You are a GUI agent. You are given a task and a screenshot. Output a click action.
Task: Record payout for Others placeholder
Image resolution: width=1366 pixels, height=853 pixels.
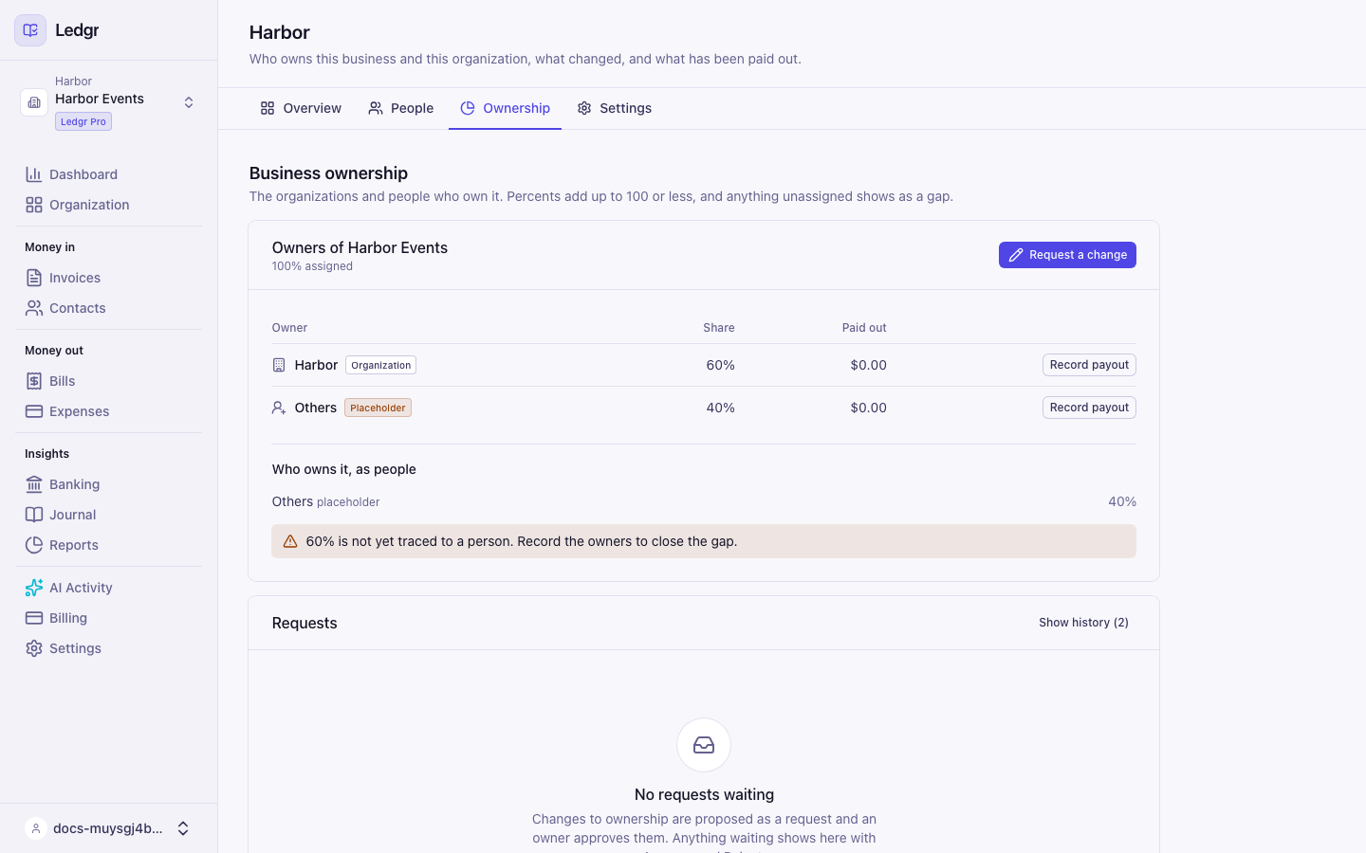point(1089,408)
